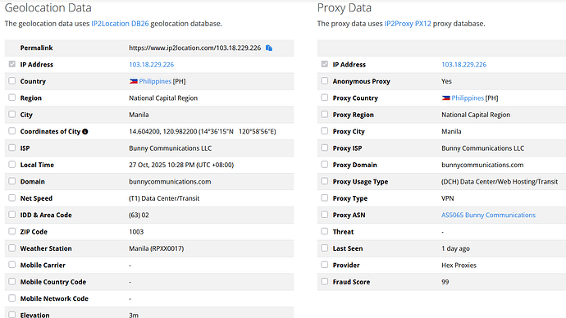
Task: Check the Proxy Usage Type checkbox
Action: pyautogui.click(x=325, y=181)
